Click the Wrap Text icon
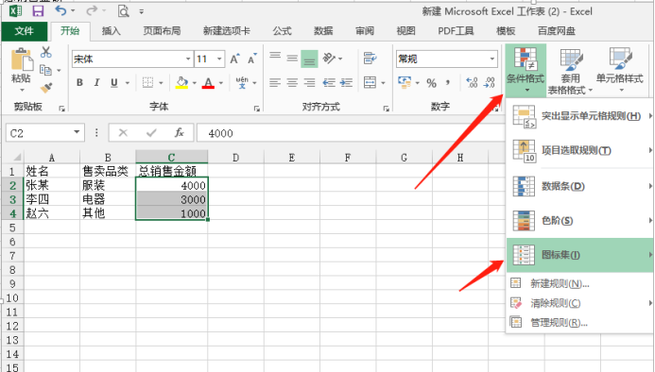The image size is (655, 372). click(370, 59)
